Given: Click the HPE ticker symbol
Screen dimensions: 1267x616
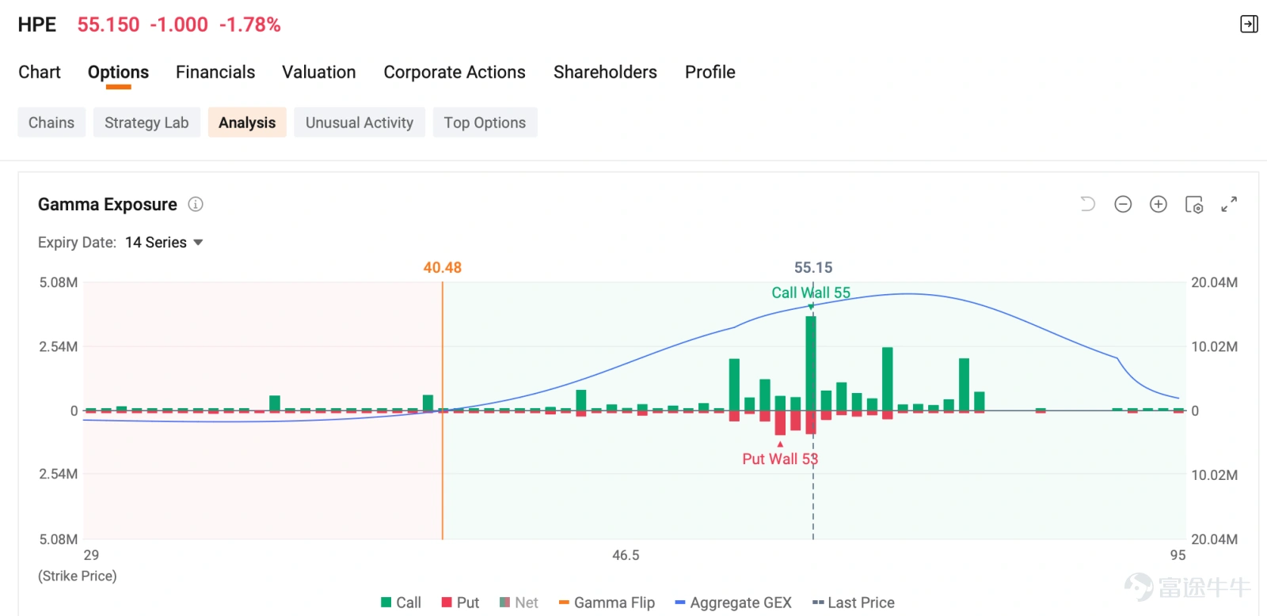Looking at the screenshot, I should tap(37, 25).
